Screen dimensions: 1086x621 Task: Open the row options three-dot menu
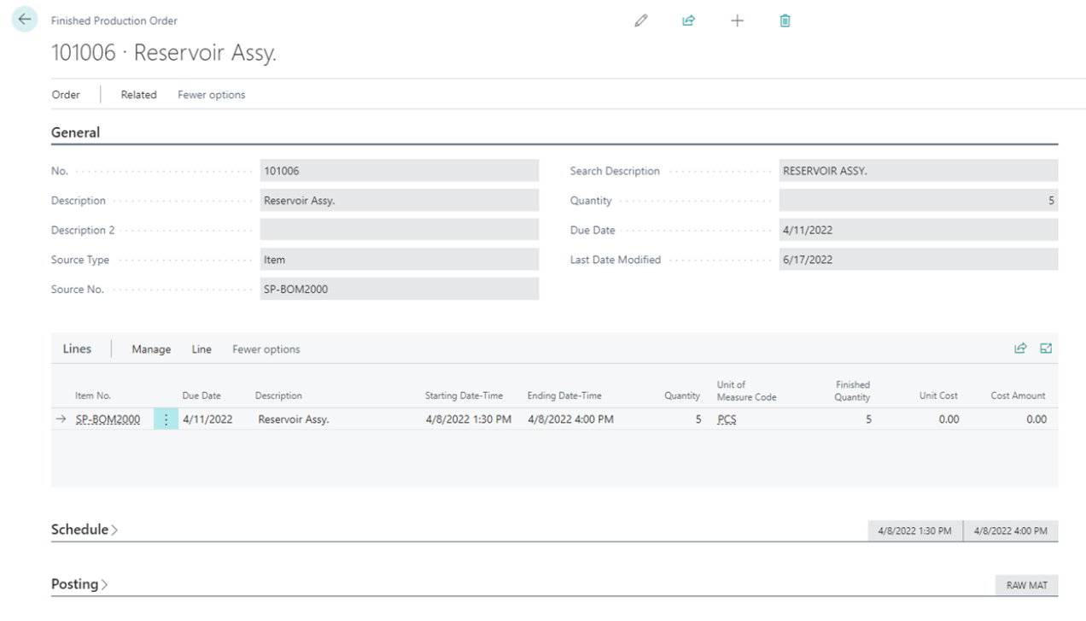166,419
